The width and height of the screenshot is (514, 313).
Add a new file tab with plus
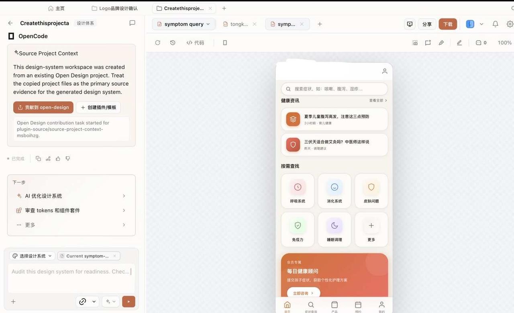coord(320,24)
